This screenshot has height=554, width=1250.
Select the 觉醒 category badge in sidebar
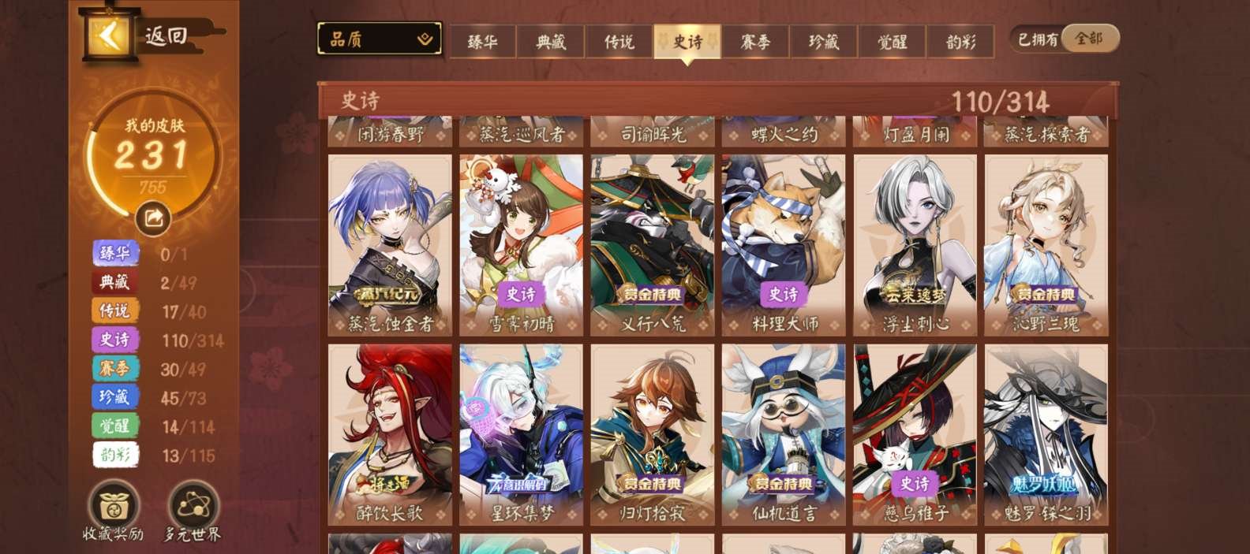115,426
